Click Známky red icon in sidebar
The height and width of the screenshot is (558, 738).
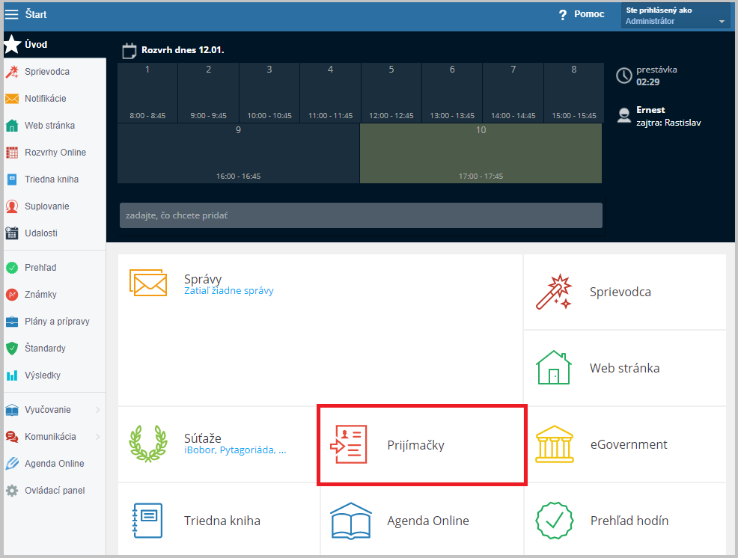12,295
